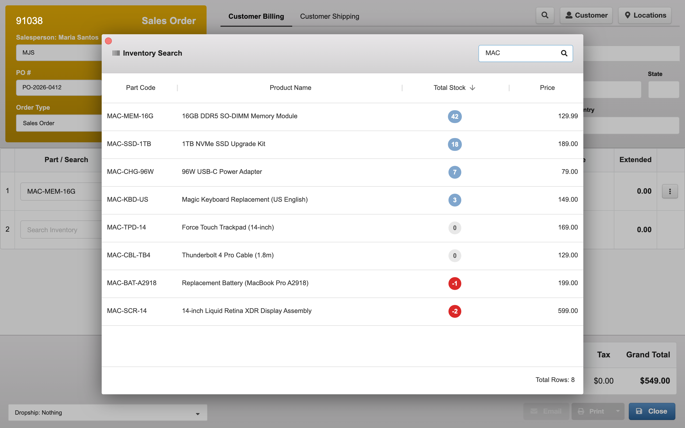The width and height of the screenshot is (685, 428).
Task: Click the stock badge showing 18
Action: [x=455, y=144]
